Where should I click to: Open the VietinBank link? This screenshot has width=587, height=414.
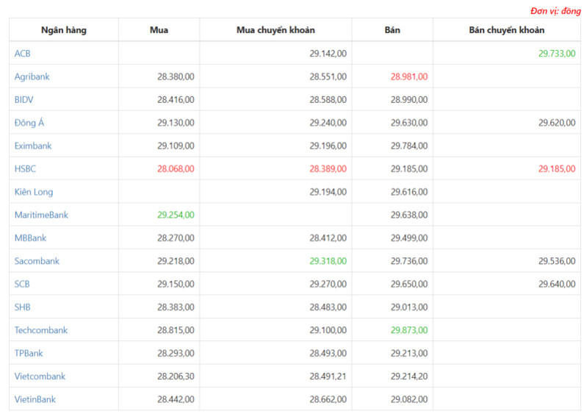[x=35, y=399]
